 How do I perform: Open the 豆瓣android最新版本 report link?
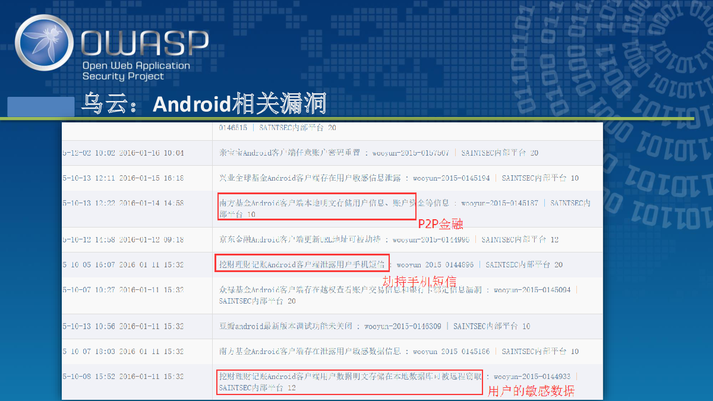click(286, 326)
